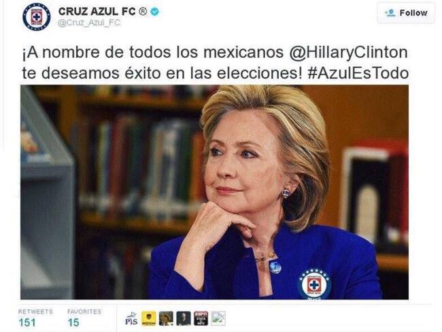View the 15 favorites count
This screenshot has height=332, width=442.
(73, 322)
